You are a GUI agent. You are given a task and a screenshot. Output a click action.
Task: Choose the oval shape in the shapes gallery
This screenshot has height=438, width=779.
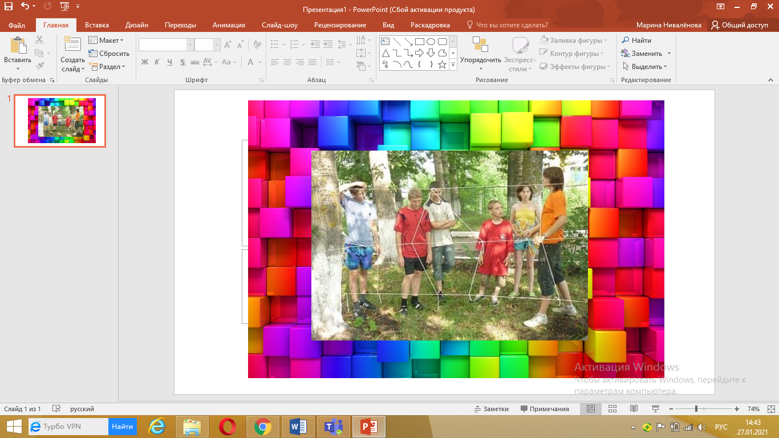(x=431, y=42)
